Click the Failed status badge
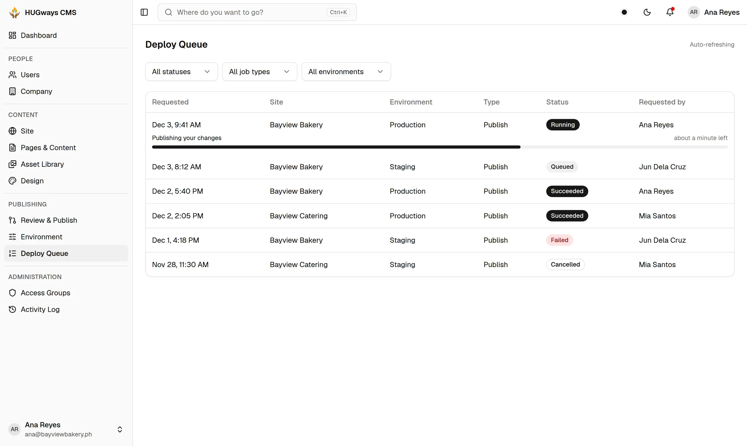 point(559,240)
